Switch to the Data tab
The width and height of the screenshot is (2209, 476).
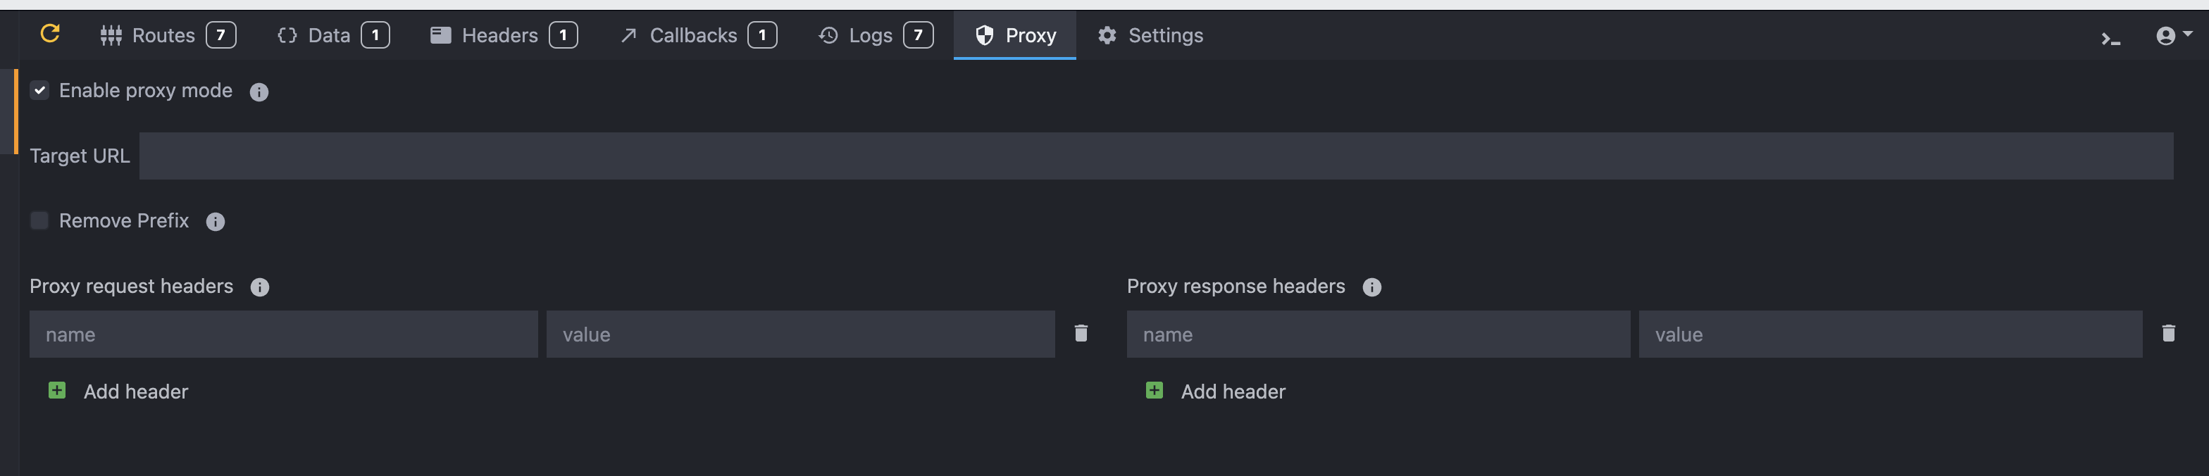(332, 35)
